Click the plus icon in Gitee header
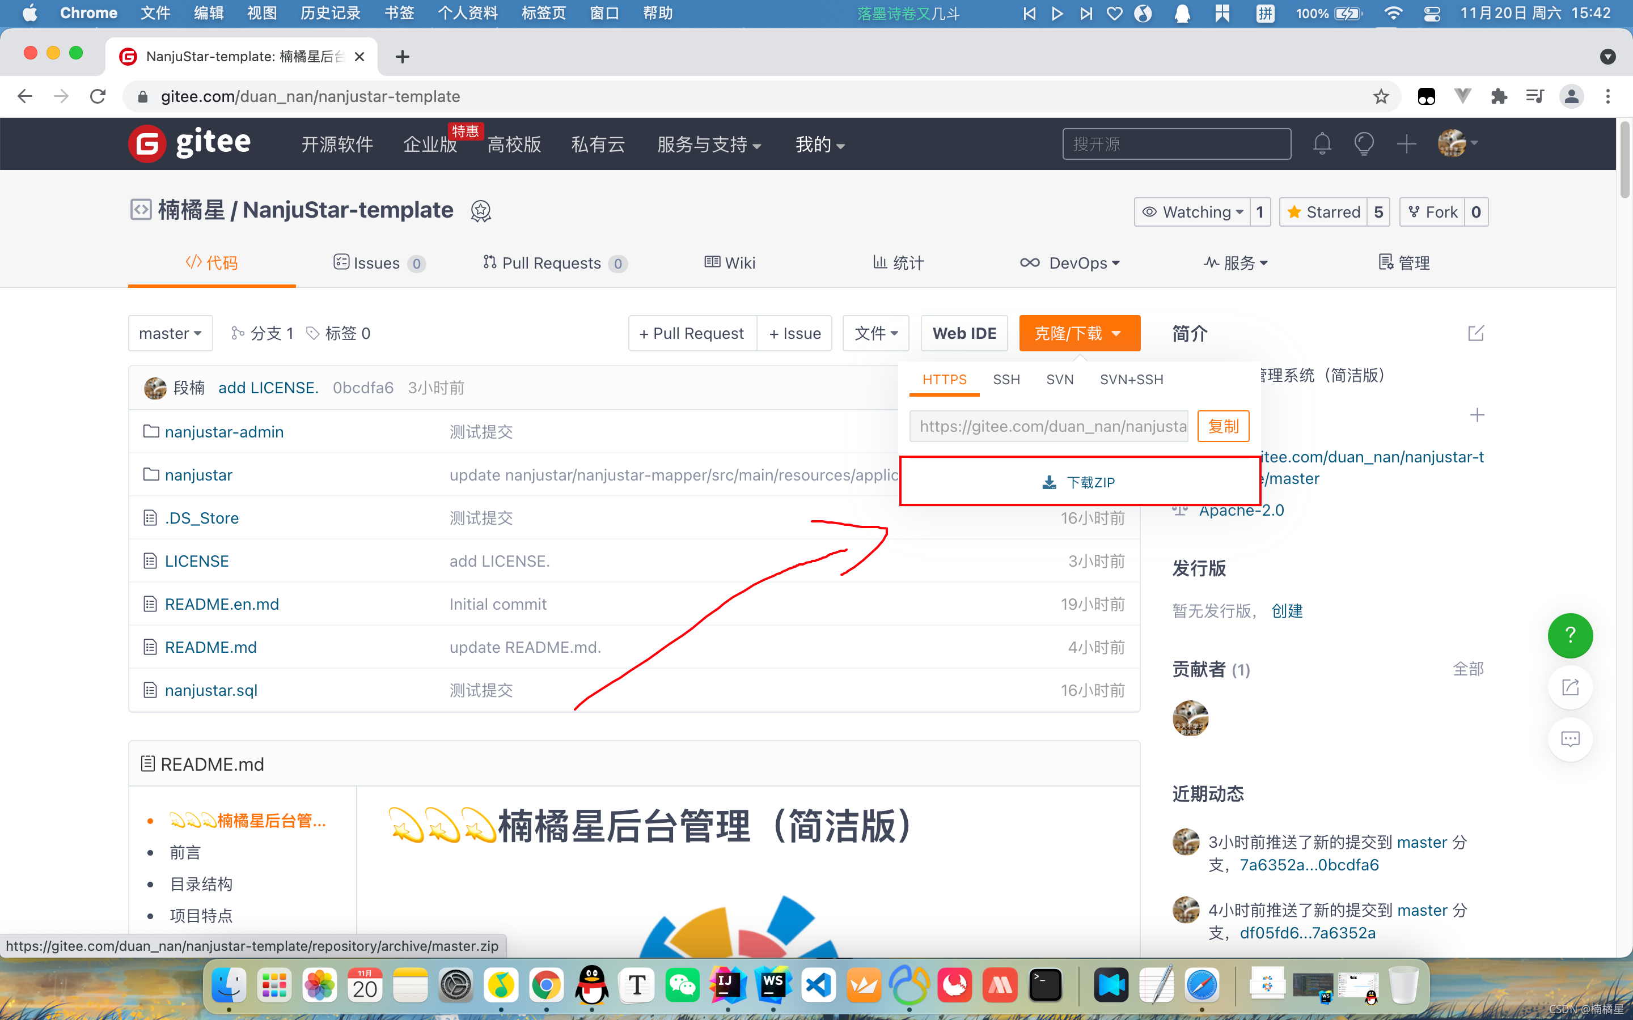 click(x=1406, y=144)
